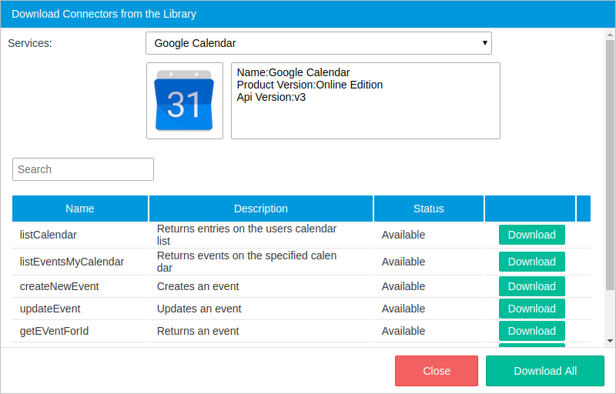Close the connector library dialog
Viewport: 616px width, 394px height.
click(436, 371)
